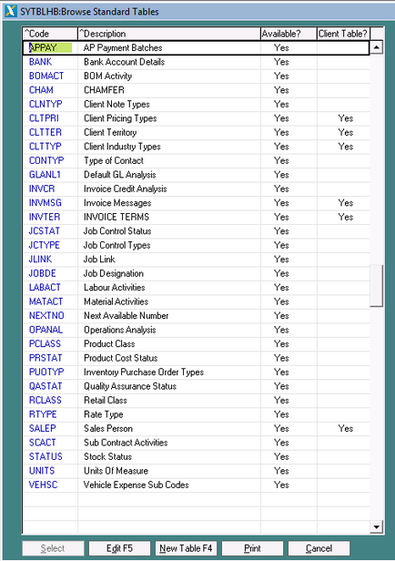Select the BANK table row code

pyautogui.click(x=40, y=62)
